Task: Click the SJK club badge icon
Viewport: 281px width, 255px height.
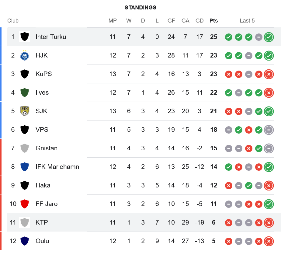Action: coord(25,111)
